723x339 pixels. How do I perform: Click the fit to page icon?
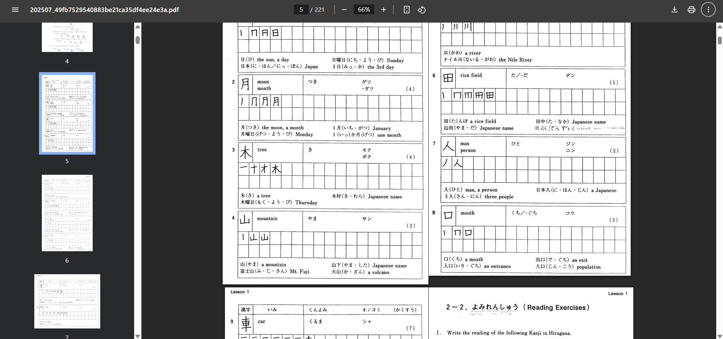pos(407,10)
